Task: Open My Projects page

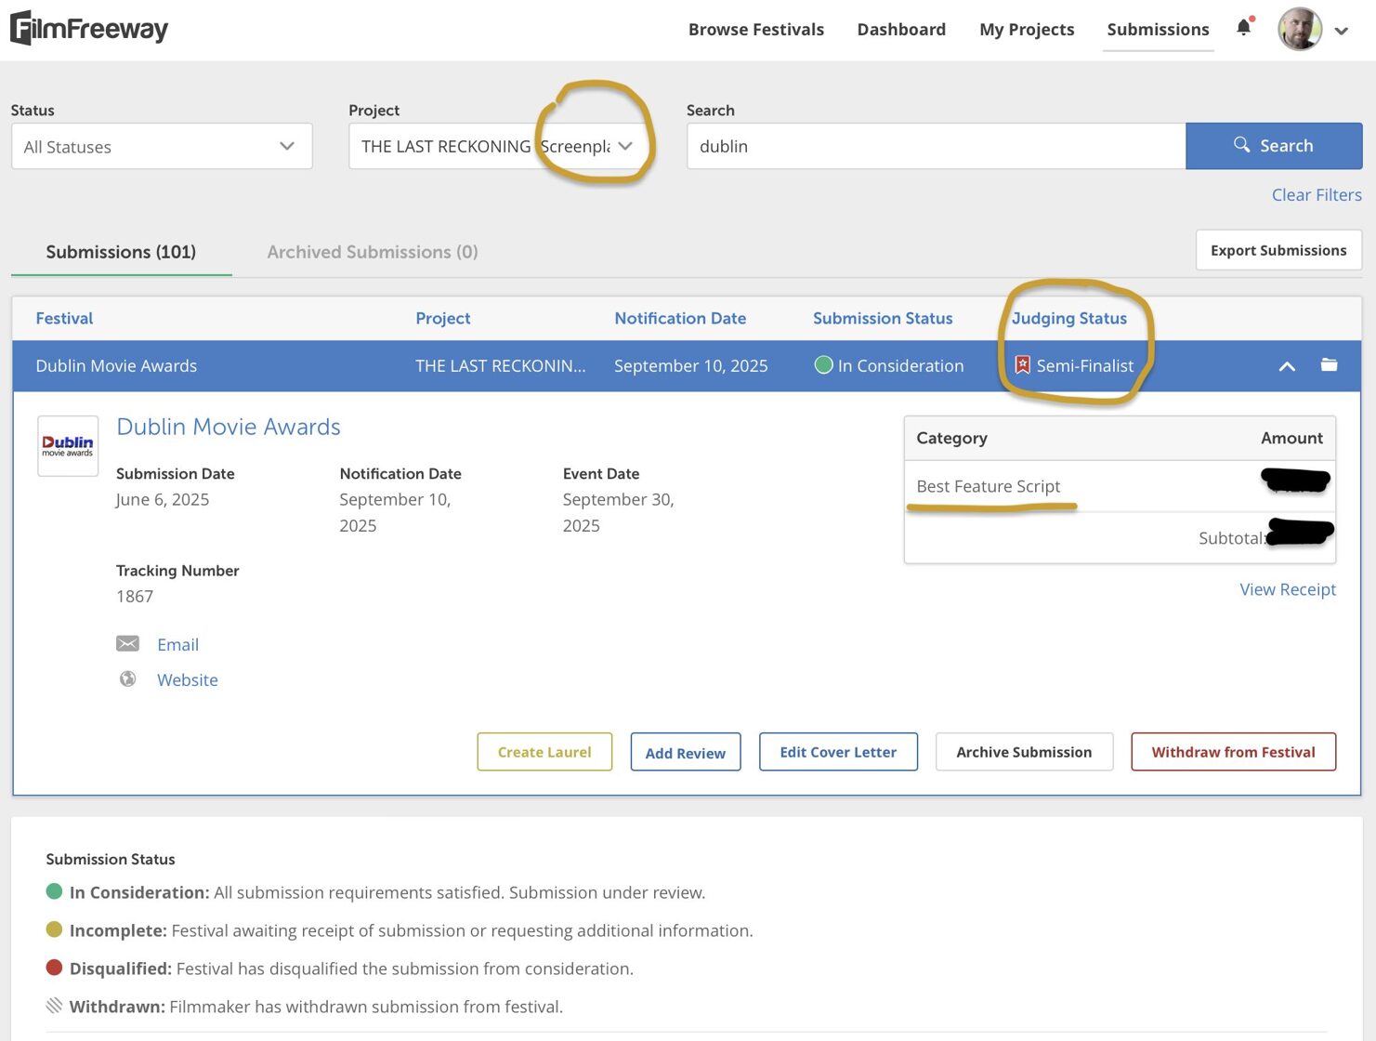Action: click(1026, 30)
